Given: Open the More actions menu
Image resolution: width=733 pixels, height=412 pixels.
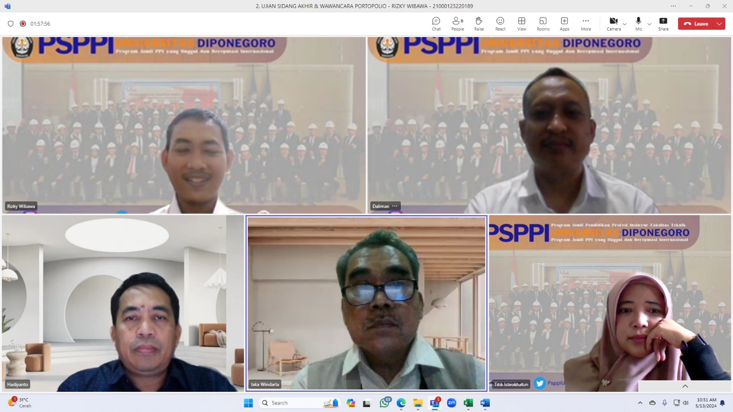Looking at the screenshot, I should pos(585,24).
